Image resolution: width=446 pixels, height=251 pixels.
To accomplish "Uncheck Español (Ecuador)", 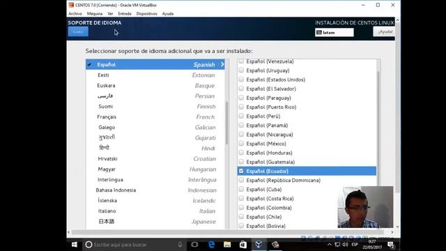I will pyautogui.click(x=241, y=171).
